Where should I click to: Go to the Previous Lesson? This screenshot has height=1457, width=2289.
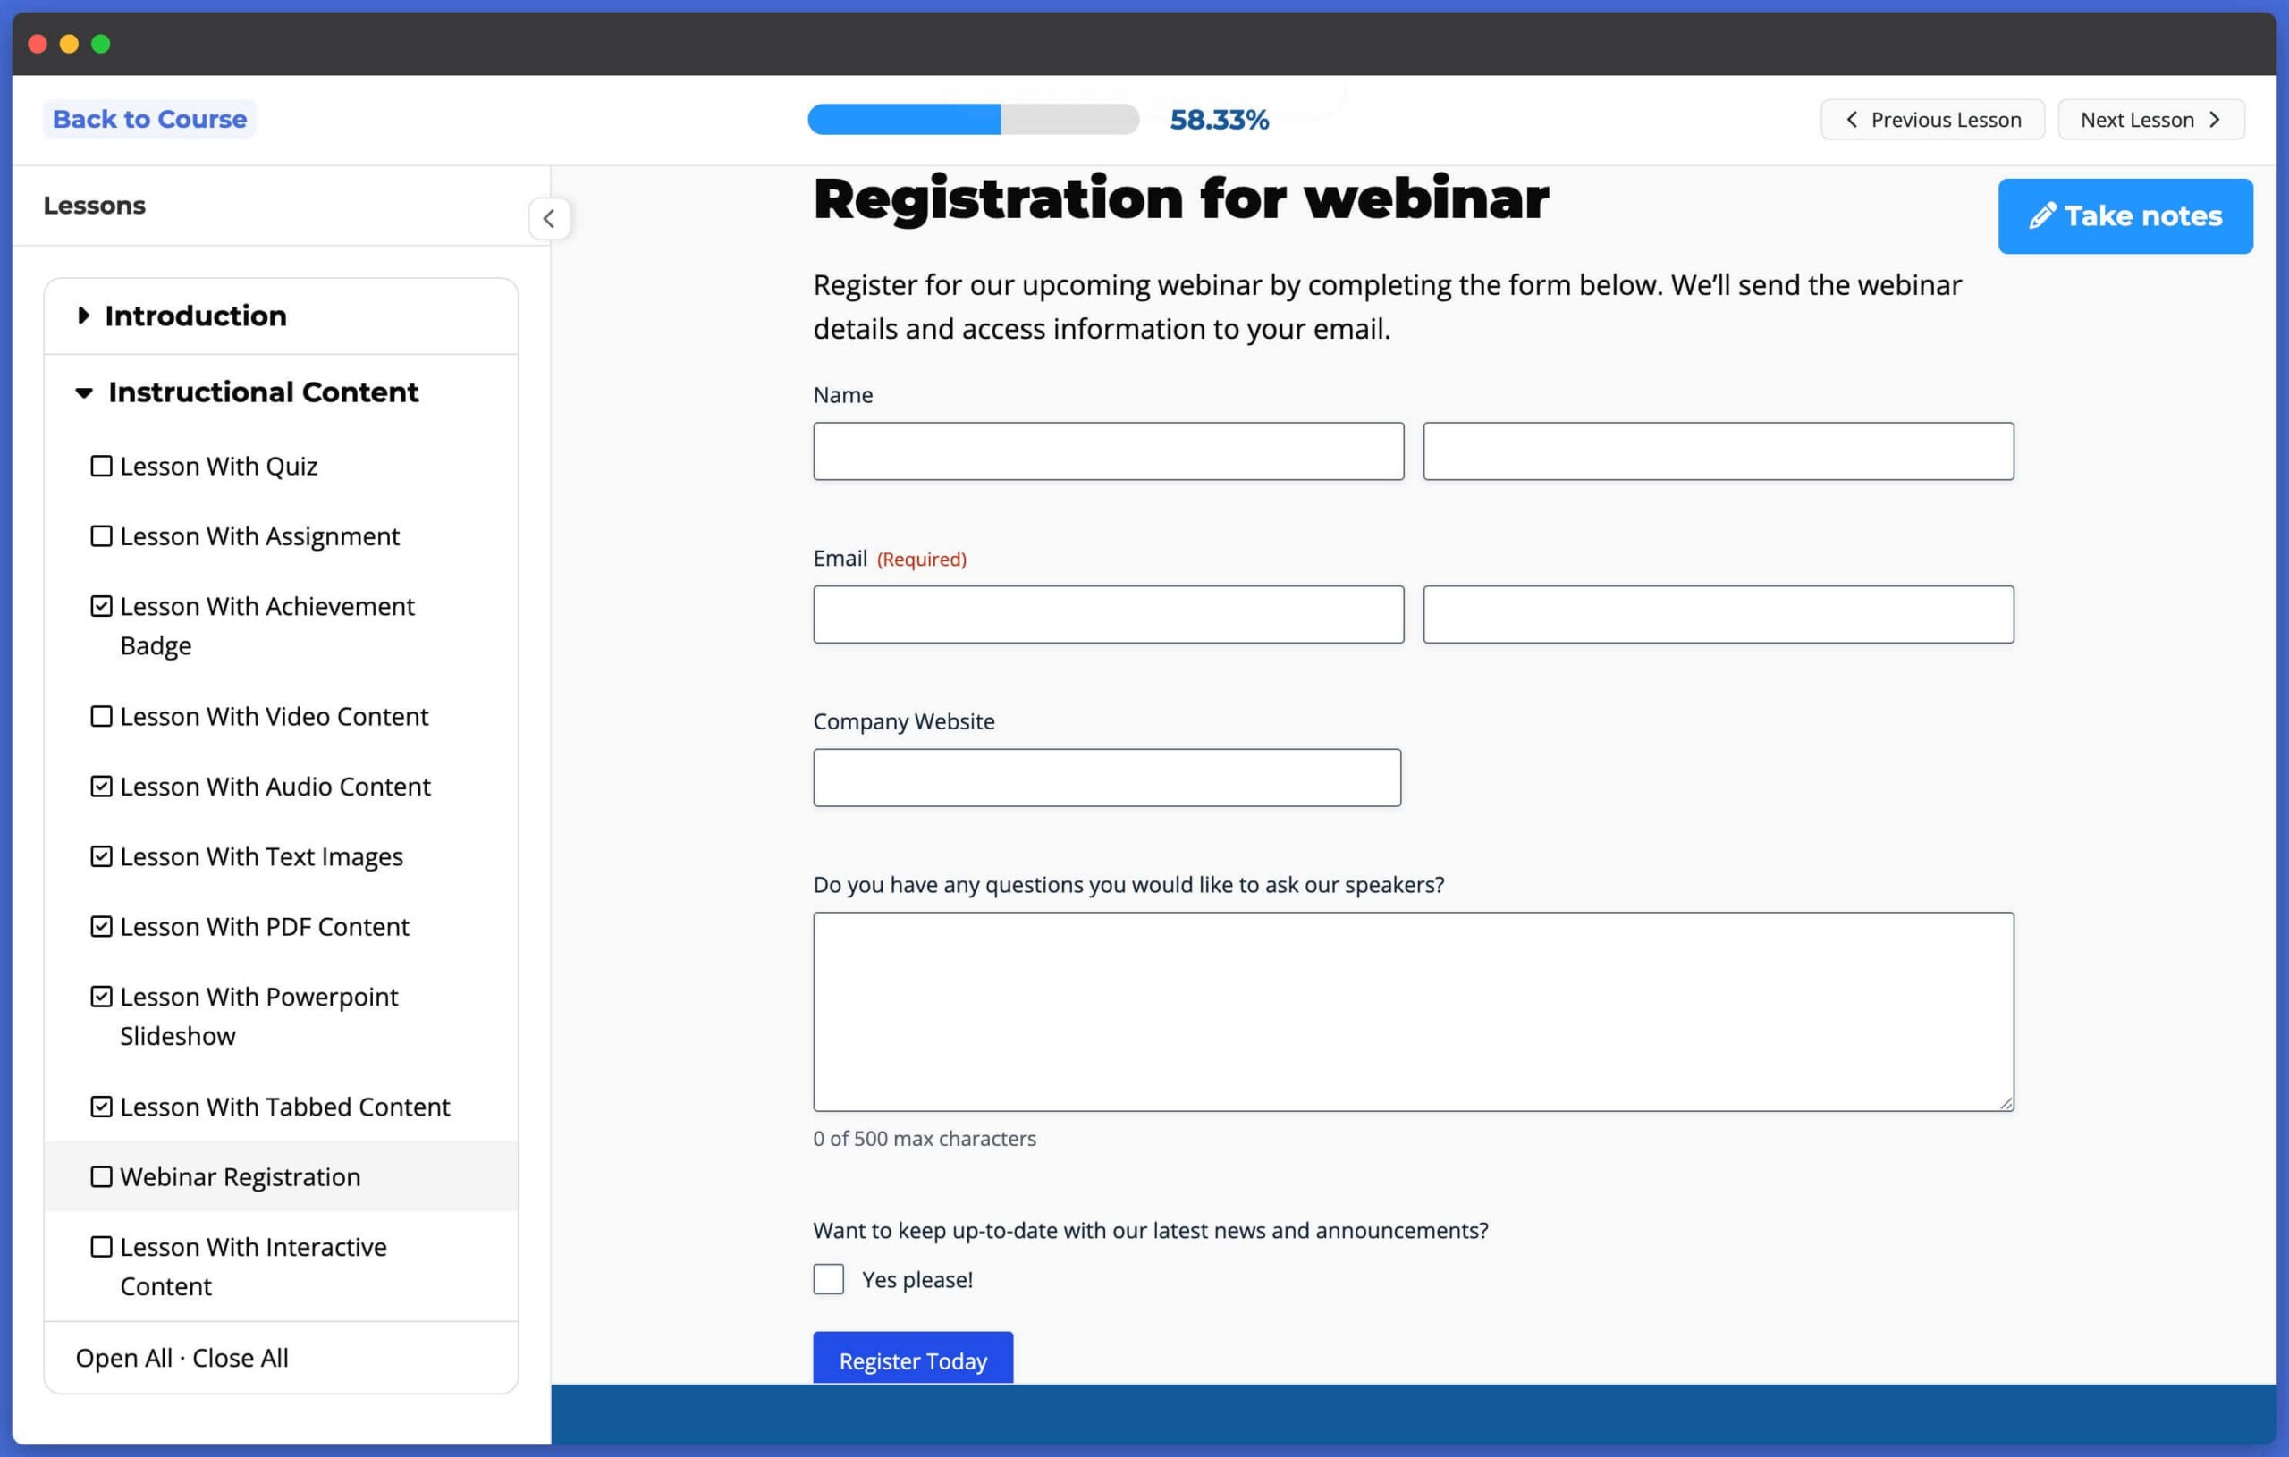click(1931, 120)
